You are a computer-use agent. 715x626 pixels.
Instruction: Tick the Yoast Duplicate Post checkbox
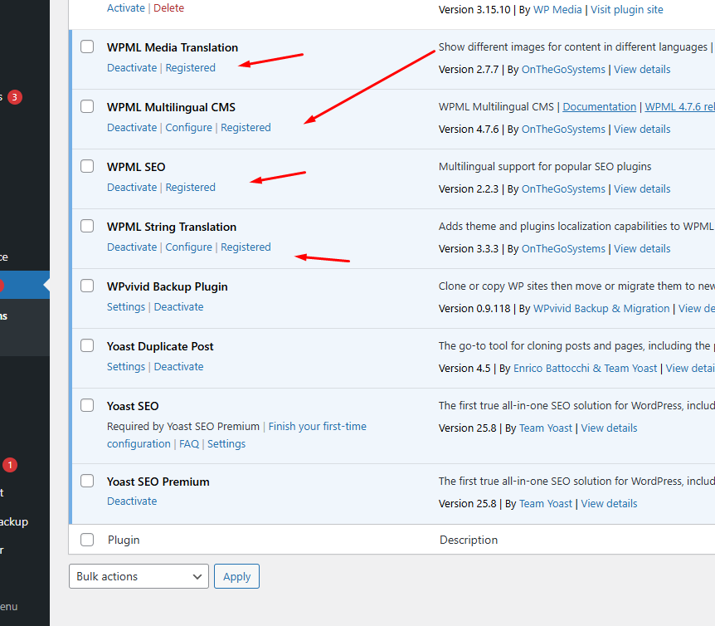87,346
